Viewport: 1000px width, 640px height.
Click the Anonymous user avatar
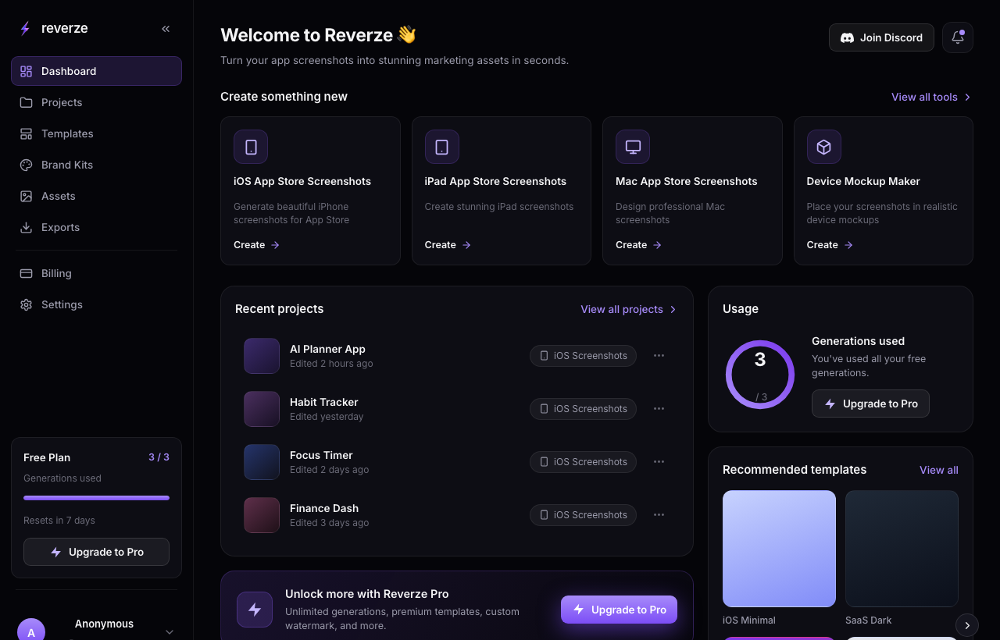click(31, 629)
